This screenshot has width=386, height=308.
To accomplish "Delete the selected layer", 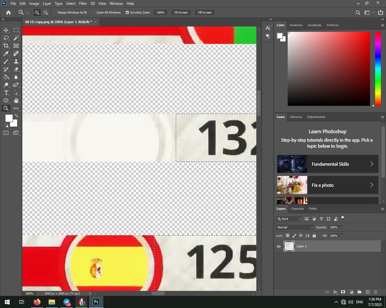I will pyautogui.click(x=376, y=292).
